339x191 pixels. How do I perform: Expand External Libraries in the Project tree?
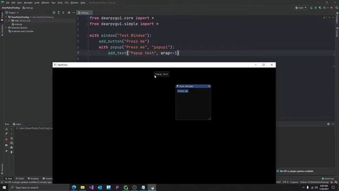point(6,28)
